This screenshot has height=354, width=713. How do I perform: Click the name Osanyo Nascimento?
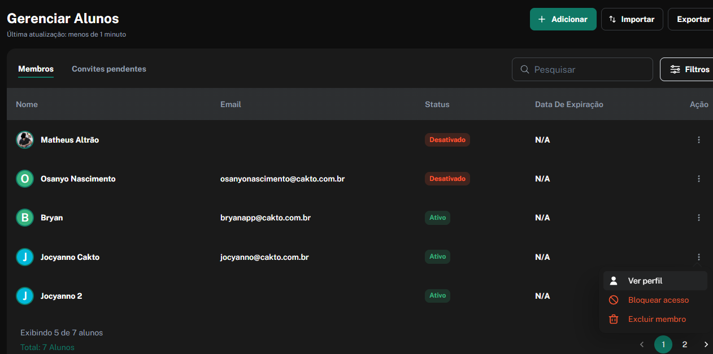coord(78,179)
